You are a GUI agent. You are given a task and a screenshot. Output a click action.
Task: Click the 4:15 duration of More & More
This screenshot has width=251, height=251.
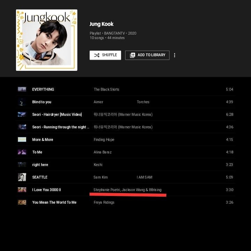[229, 139]
